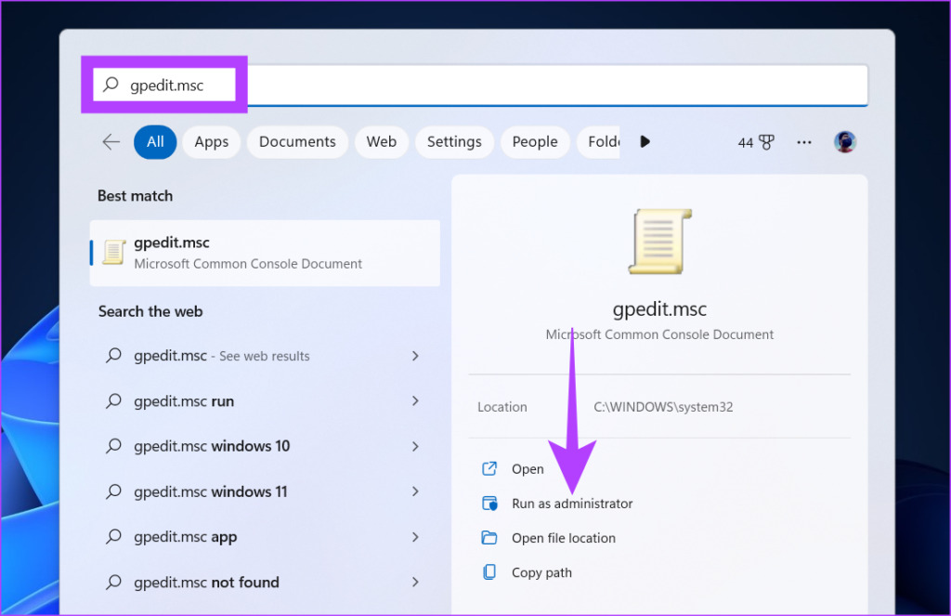Viewport: 951px width, 616px height.
Task: Expand chevron for gpedit.msc run
Action: 415,400
